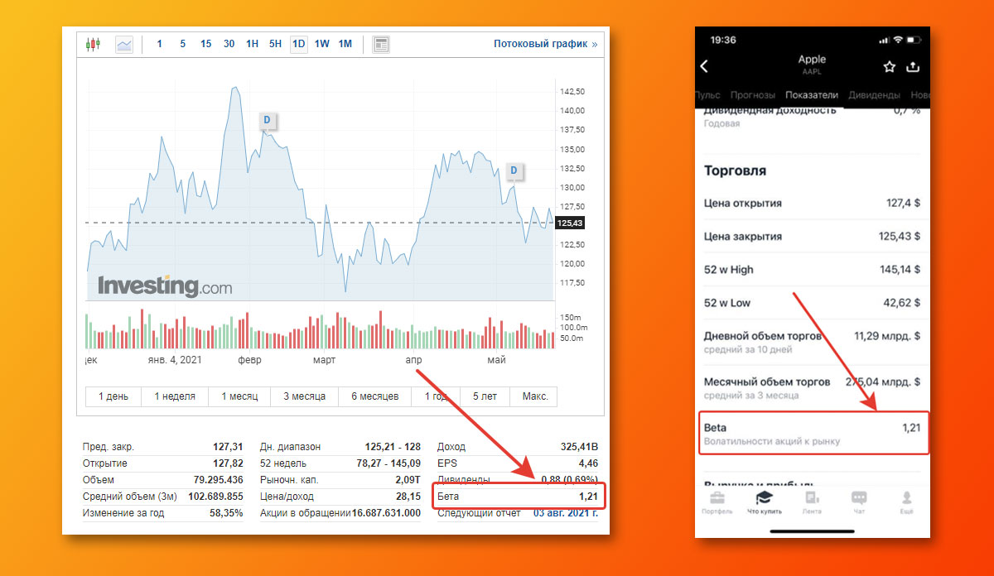Tap the phone battery status icon
Viewport: 994px width, 576px height.
[x=915, y=40]
